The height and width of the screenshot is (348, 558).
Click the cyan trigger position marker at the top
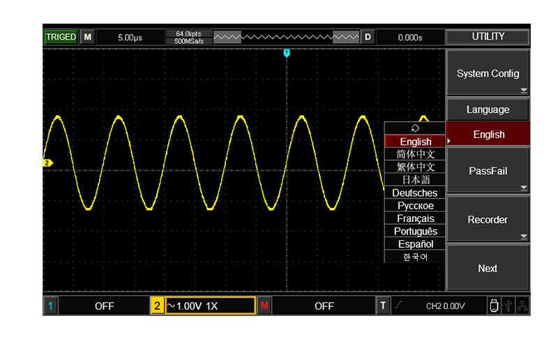(287, 53)
